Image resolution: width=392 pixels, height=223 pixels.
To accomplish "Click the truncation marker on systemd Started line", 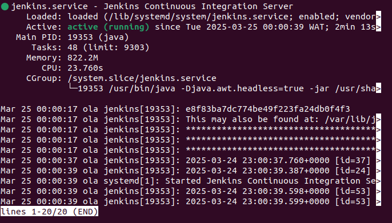I will tap(378, 181).
